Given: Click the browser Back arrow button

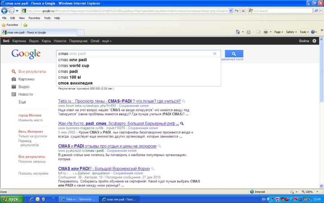Looking at the screenshot, I should coord(4,11).
